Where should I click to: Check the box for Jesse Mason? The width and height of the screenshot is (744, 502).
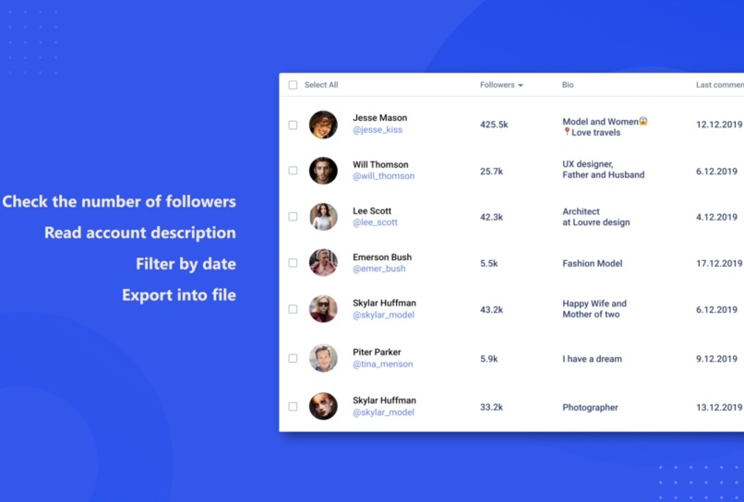point(293,125)
